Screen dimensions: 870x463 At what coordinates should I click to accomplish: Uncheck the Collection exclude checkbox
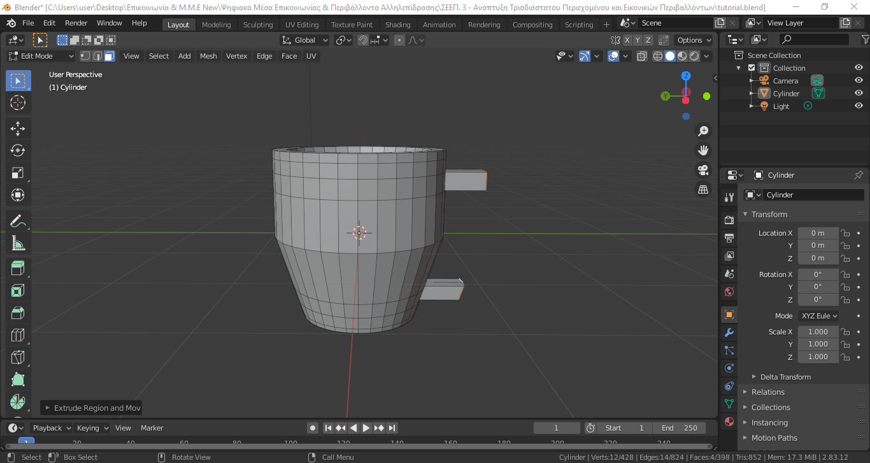752,68
